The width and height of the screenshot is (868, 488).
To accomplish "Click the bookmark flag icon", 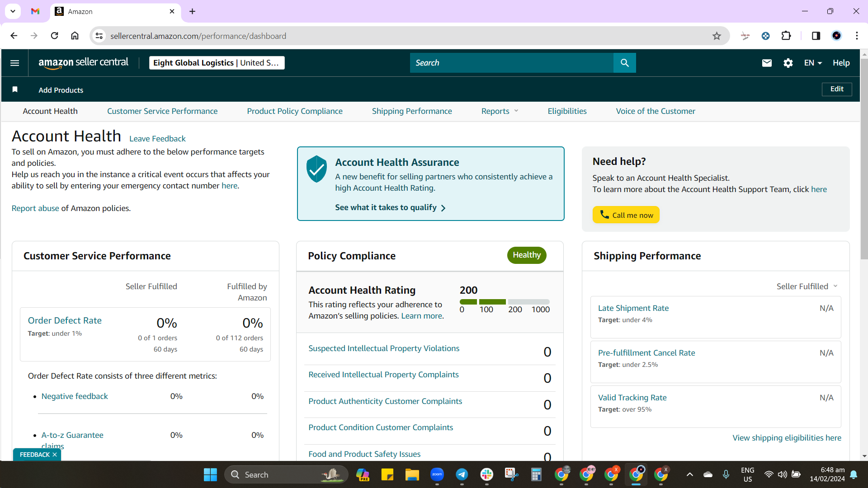I will pyautogui.click(x=15, y=89).
